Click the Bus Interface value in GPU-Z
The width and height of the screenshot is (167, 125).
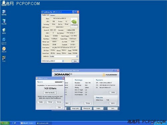pos(71,33)
